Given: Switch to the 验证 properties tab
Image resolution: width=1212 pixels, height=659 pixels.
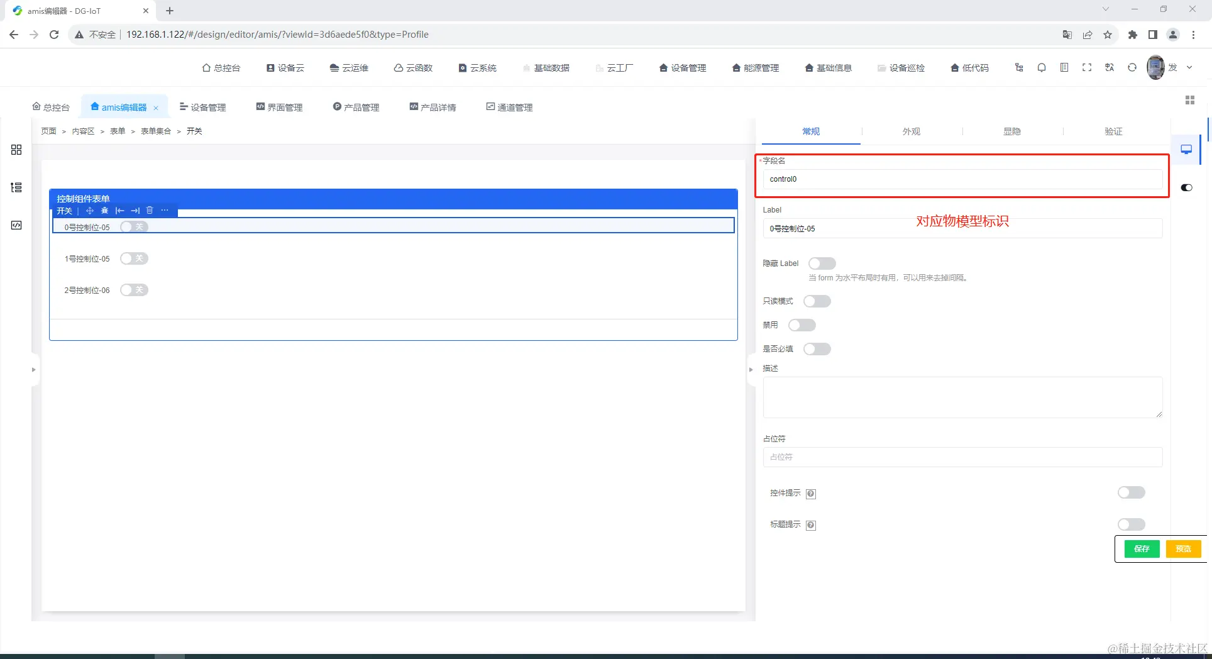Looking at the screenshot, I should [1113, 131].
